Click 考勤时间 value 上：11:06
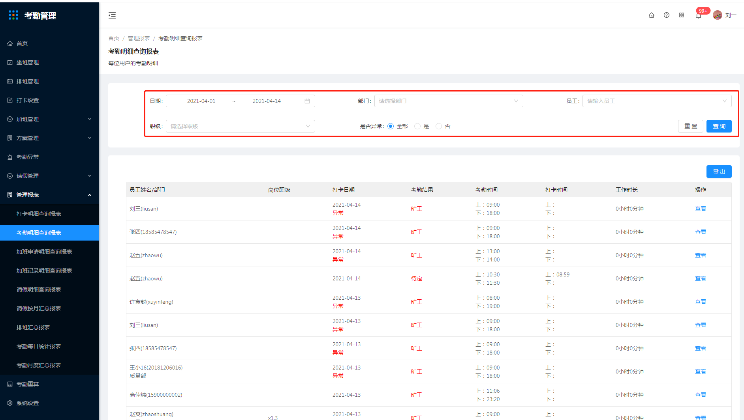Image resolution: width=744 pixels, height=420 pixels. 488,391
